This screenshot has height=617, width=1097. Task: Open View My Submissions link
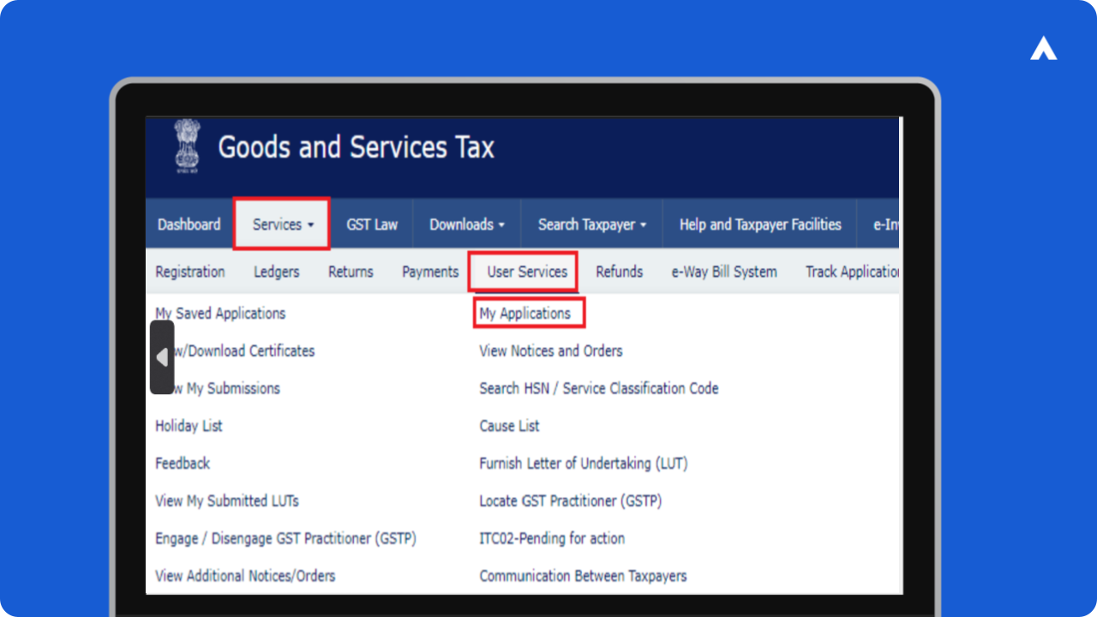tap(227, 388)
